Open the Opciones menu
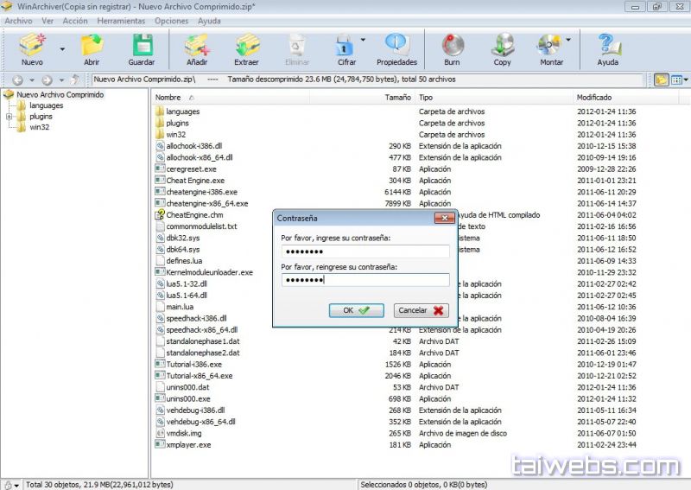Screen dimensions: 691x490 click(171, 21)
